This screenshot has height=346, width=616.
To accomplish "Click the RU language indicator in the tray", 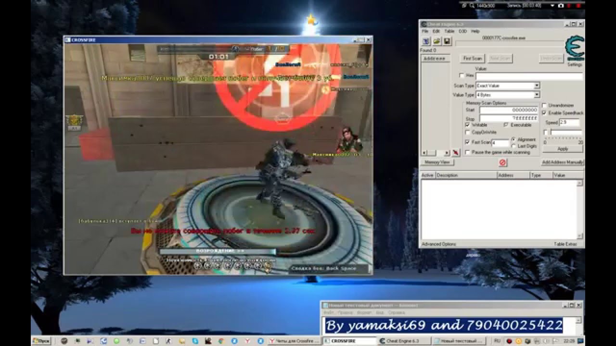I will pos(497,341).
